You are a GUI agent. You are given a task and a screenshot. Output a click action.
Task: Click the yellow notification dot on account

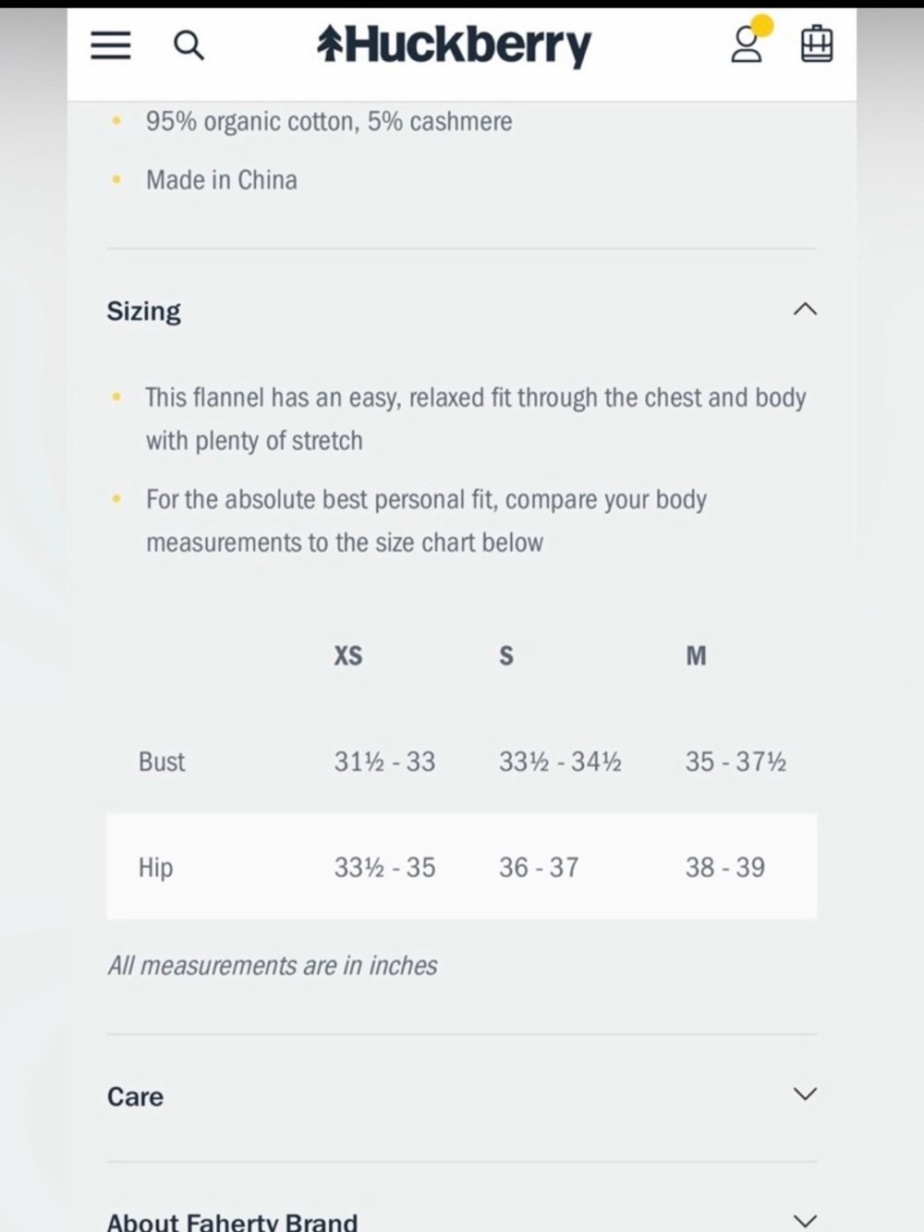(762, 25)
